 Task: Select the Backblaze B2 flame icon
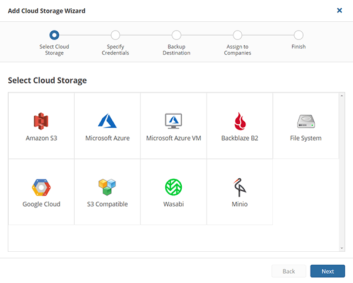(239, 121)
